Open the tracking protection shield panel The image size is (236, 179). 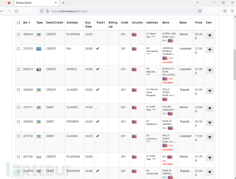42,11
